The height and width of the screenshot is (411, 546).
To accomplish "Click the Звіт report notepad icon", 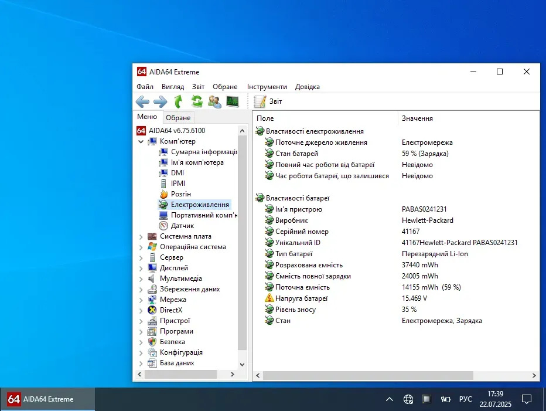I will point(260,101).
